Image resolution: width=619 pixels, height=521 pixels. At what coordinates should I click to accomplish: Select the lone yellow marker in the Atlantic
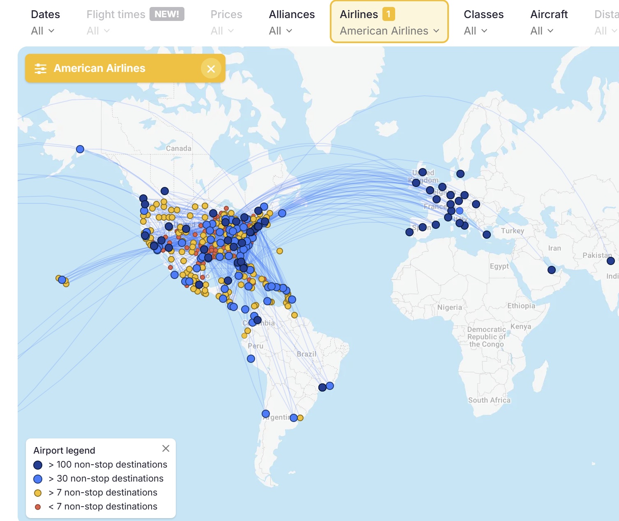point(280,251)
